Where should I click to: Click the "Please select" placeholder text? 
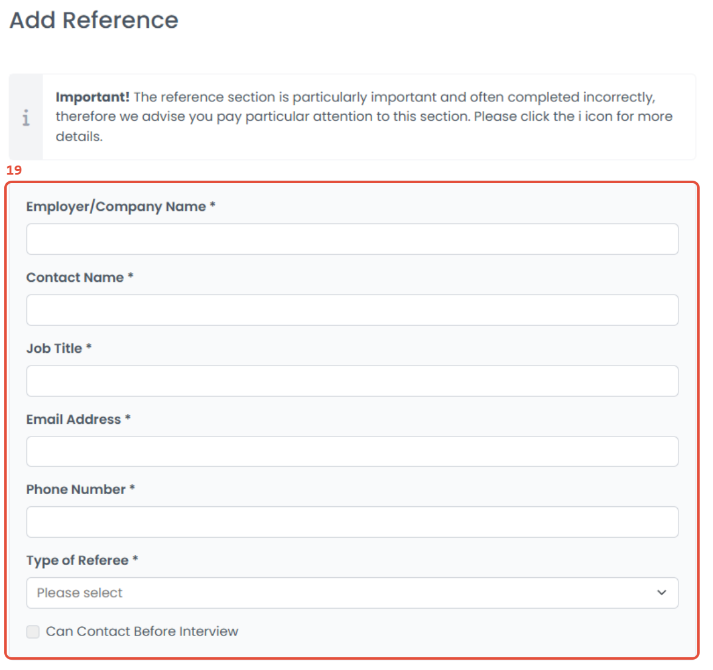coord(79,593)
